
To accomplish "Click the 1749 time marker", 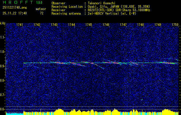I will (158, 25).
